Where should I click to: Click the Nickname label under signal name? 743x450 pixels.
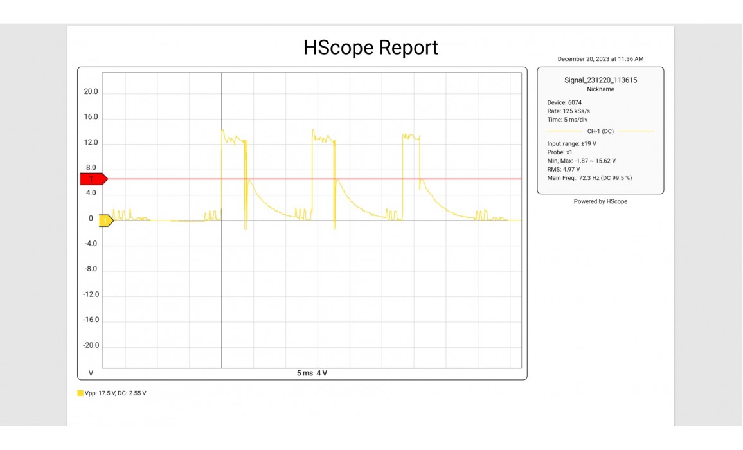coord(600,89)
